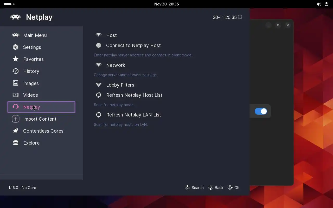Viewport: 333px width, 208px height.
Task: Close the background window
Action: pyautogui.click(x=288, y=25)
